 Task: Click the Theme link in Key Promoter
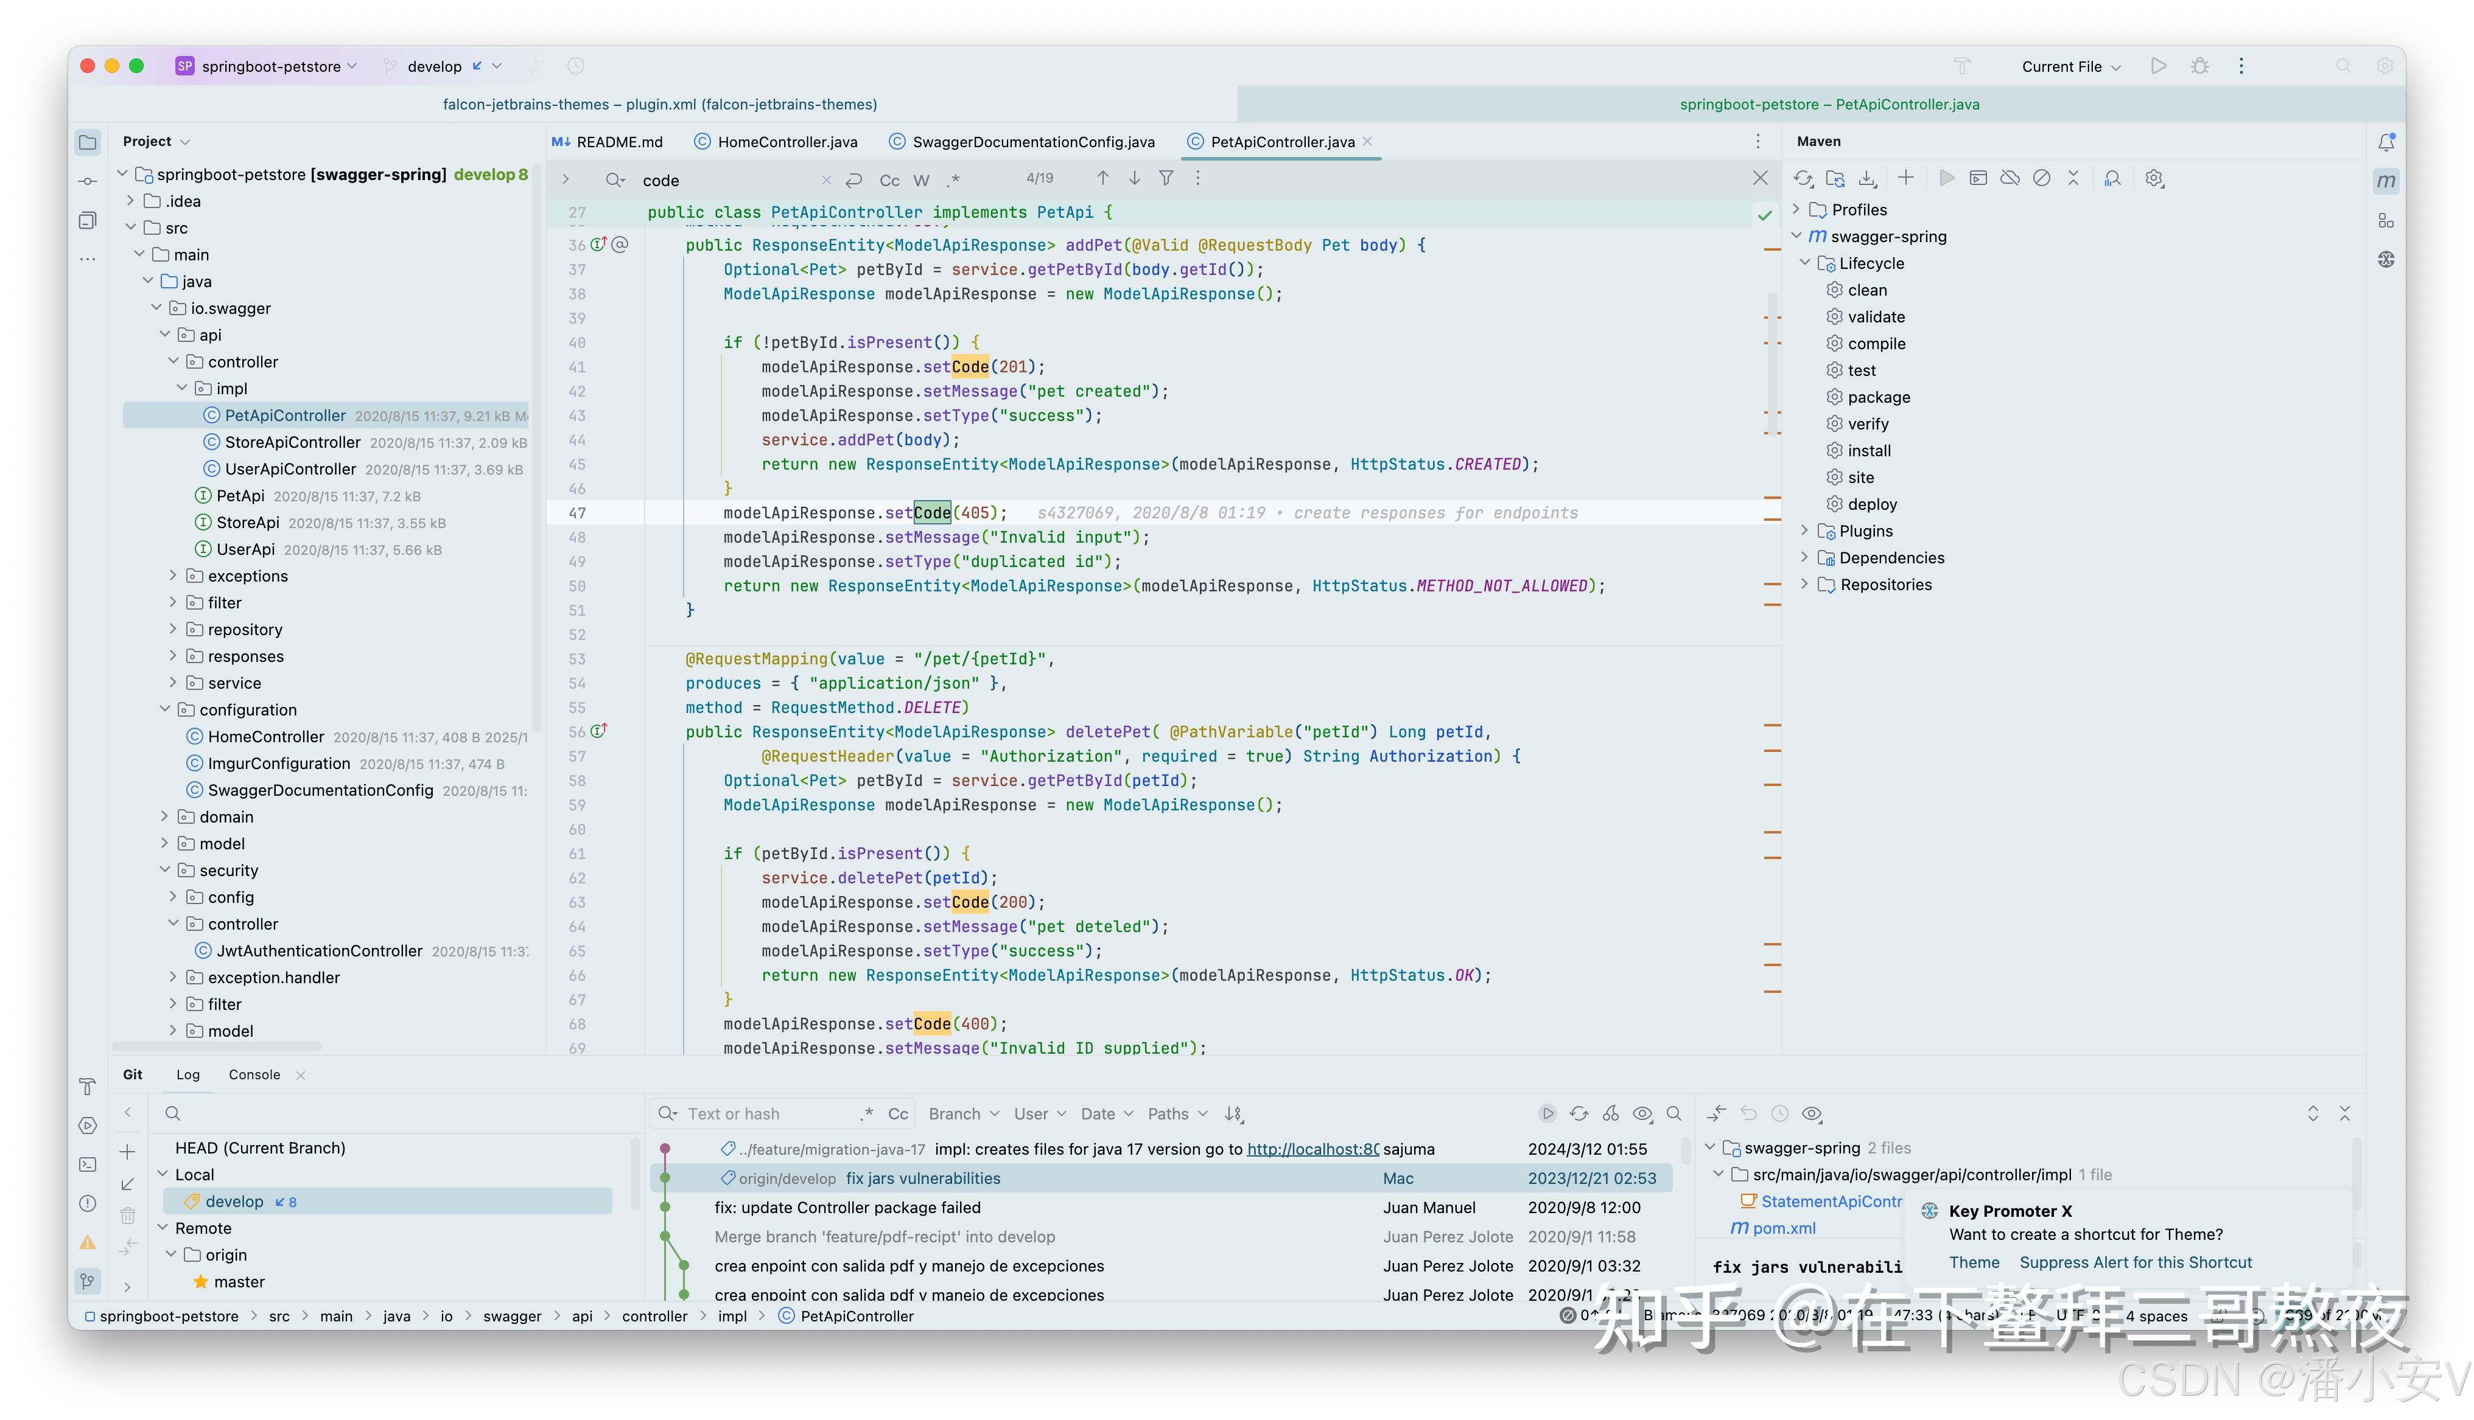(x=1974, y=1262)
